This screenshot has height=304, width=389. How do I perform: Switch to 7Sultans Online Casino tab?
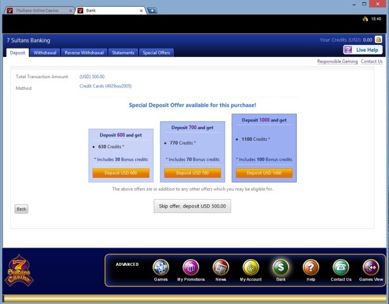39,10
